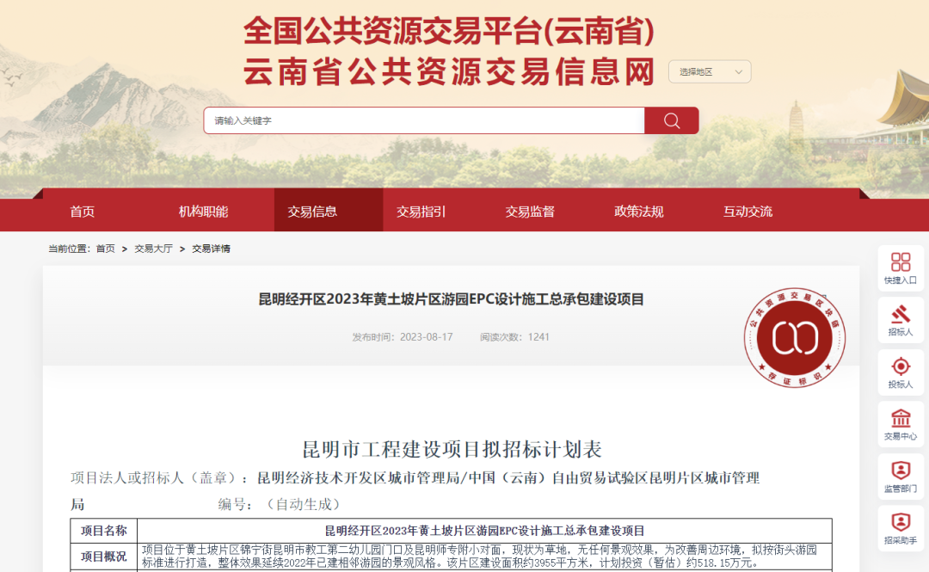Open the 快捷入口 quick access icon
The width and height of the screenshot is (929, 572).
(x=901, y=268)
